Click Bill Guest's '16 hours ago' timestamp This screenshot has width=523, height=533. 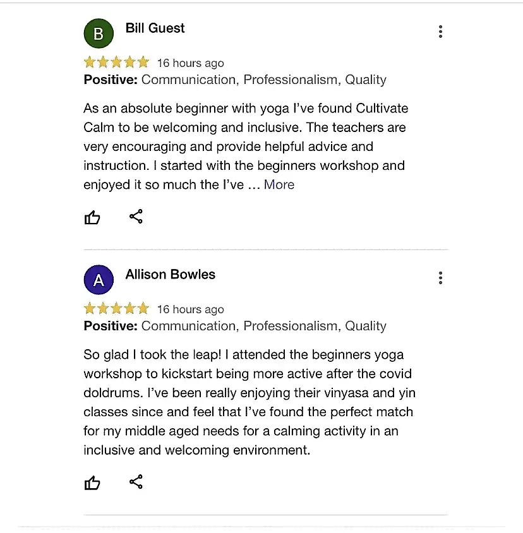[x=190, y=63]
